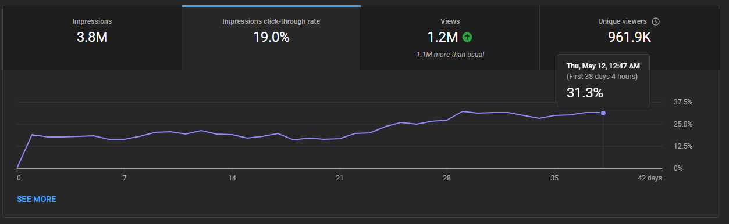Click the day 7 x-axis label

(x=125, y=178)
